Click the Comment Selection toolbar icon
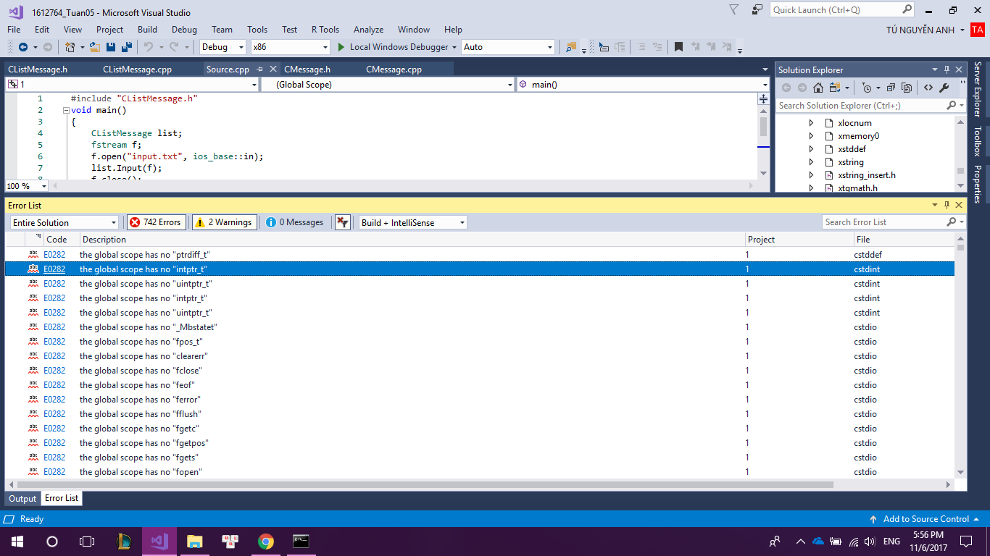 (x=641, y=47)
